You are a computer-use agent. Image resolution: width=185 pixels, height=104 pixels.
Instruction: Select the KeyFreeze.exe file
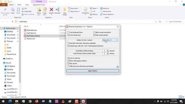(x=30, y=30)
